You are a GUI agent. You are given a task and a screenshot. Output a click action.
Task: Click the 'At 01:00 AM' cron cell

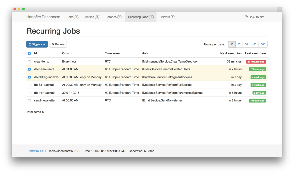pyautogui.click(x=70, y=69)
